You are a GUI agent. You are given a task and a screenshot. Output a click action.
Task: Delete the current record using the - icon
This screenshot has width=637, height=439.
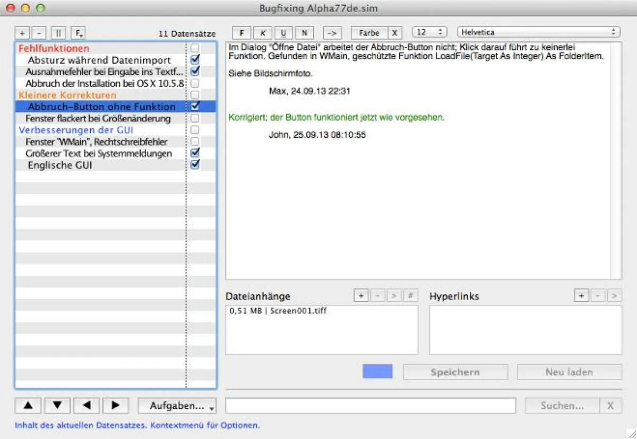[x=39, y=33]
